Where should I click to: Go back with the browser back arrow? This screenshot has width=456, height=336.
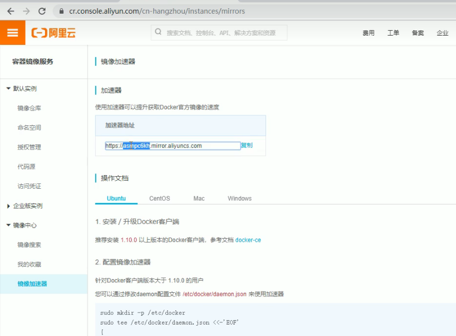(x=11, y=11)
